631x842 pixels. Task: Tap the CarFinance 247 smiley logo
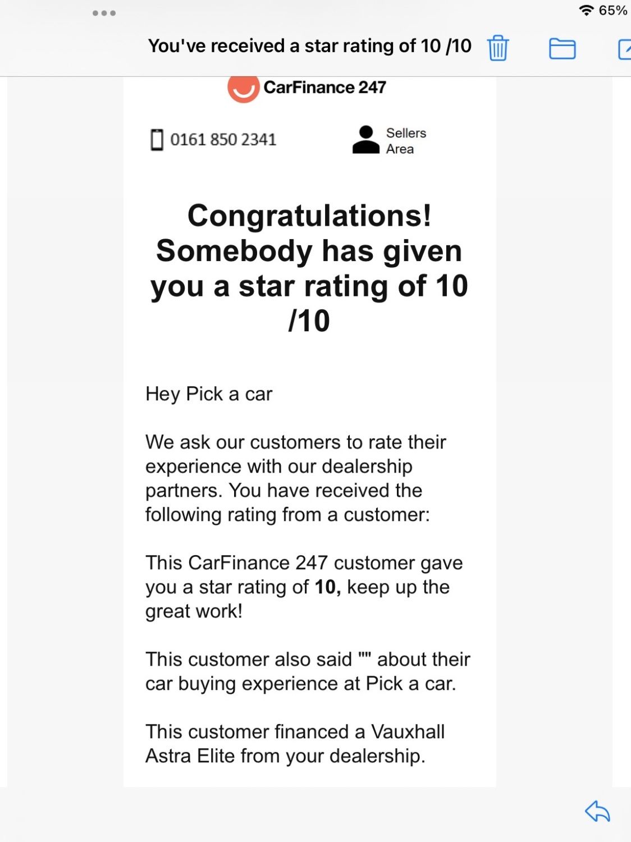point(243,89)
